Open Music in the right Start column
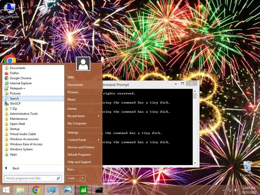The height and width of the screenshot is (195, 260). [83, 100]
